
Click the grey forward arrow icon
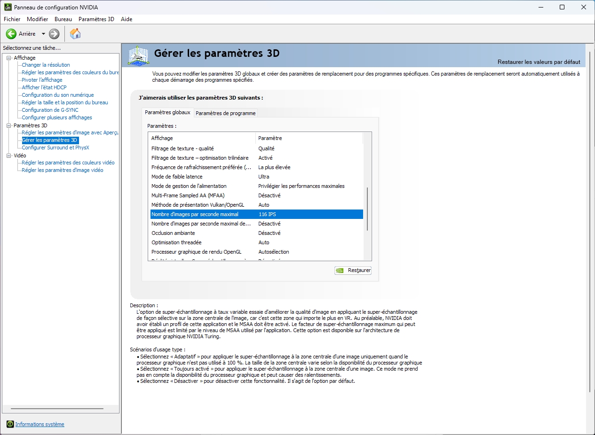[x=54, y=34]
